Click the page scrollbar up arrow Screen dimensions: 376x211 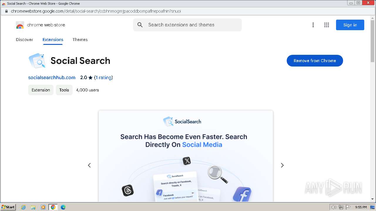pos(372,18)
